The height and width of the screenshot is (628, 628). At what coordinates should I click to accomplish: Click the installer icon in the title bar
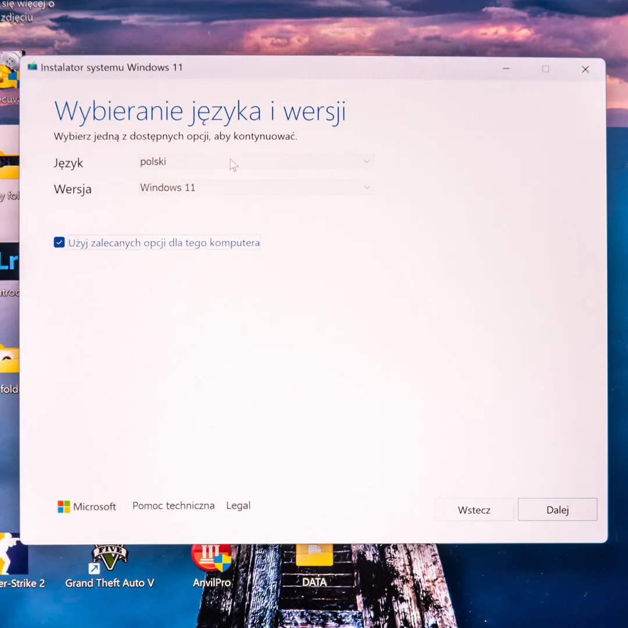click(33, 66)
